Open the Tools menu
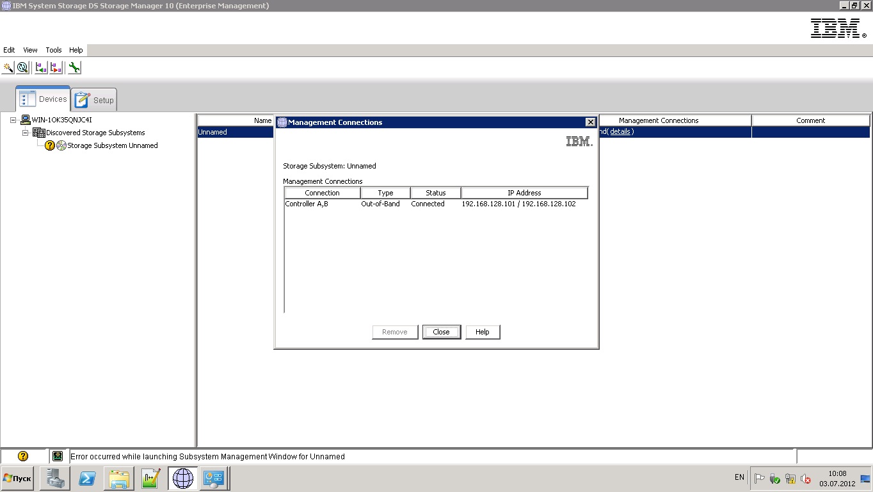 (x=54, y=50)
